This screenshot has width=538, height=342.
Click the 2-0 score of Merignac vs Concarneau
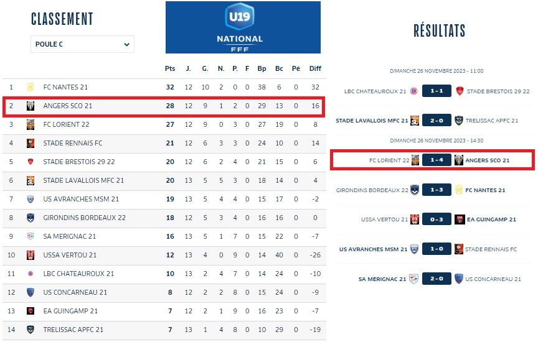pos(437,279)
